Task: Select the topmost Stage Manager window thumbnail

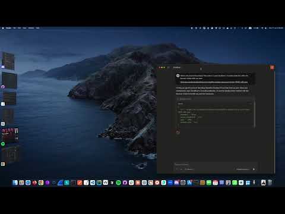Action: (8, 61)
